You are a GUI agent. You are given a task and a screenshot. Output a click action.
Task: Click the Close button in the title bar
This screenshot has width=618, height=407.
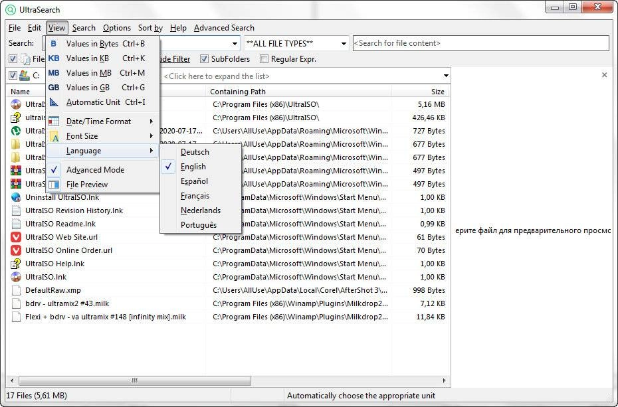tap(597, 7)
